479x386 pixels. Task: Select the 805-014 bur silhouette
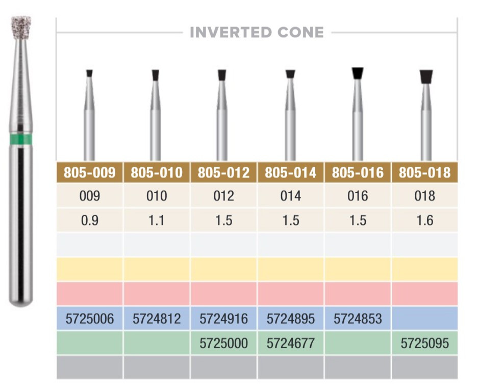click(290, 115)
